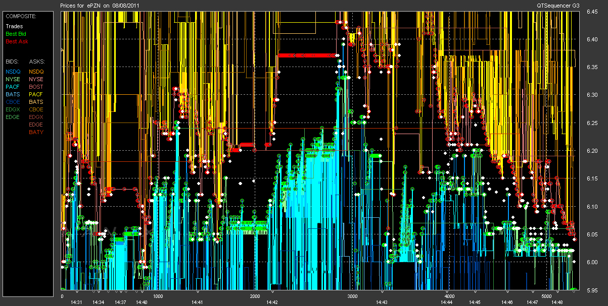608x306 pixels.
Task: Click the 6.15 price axis label
Action: coord(592,178)
